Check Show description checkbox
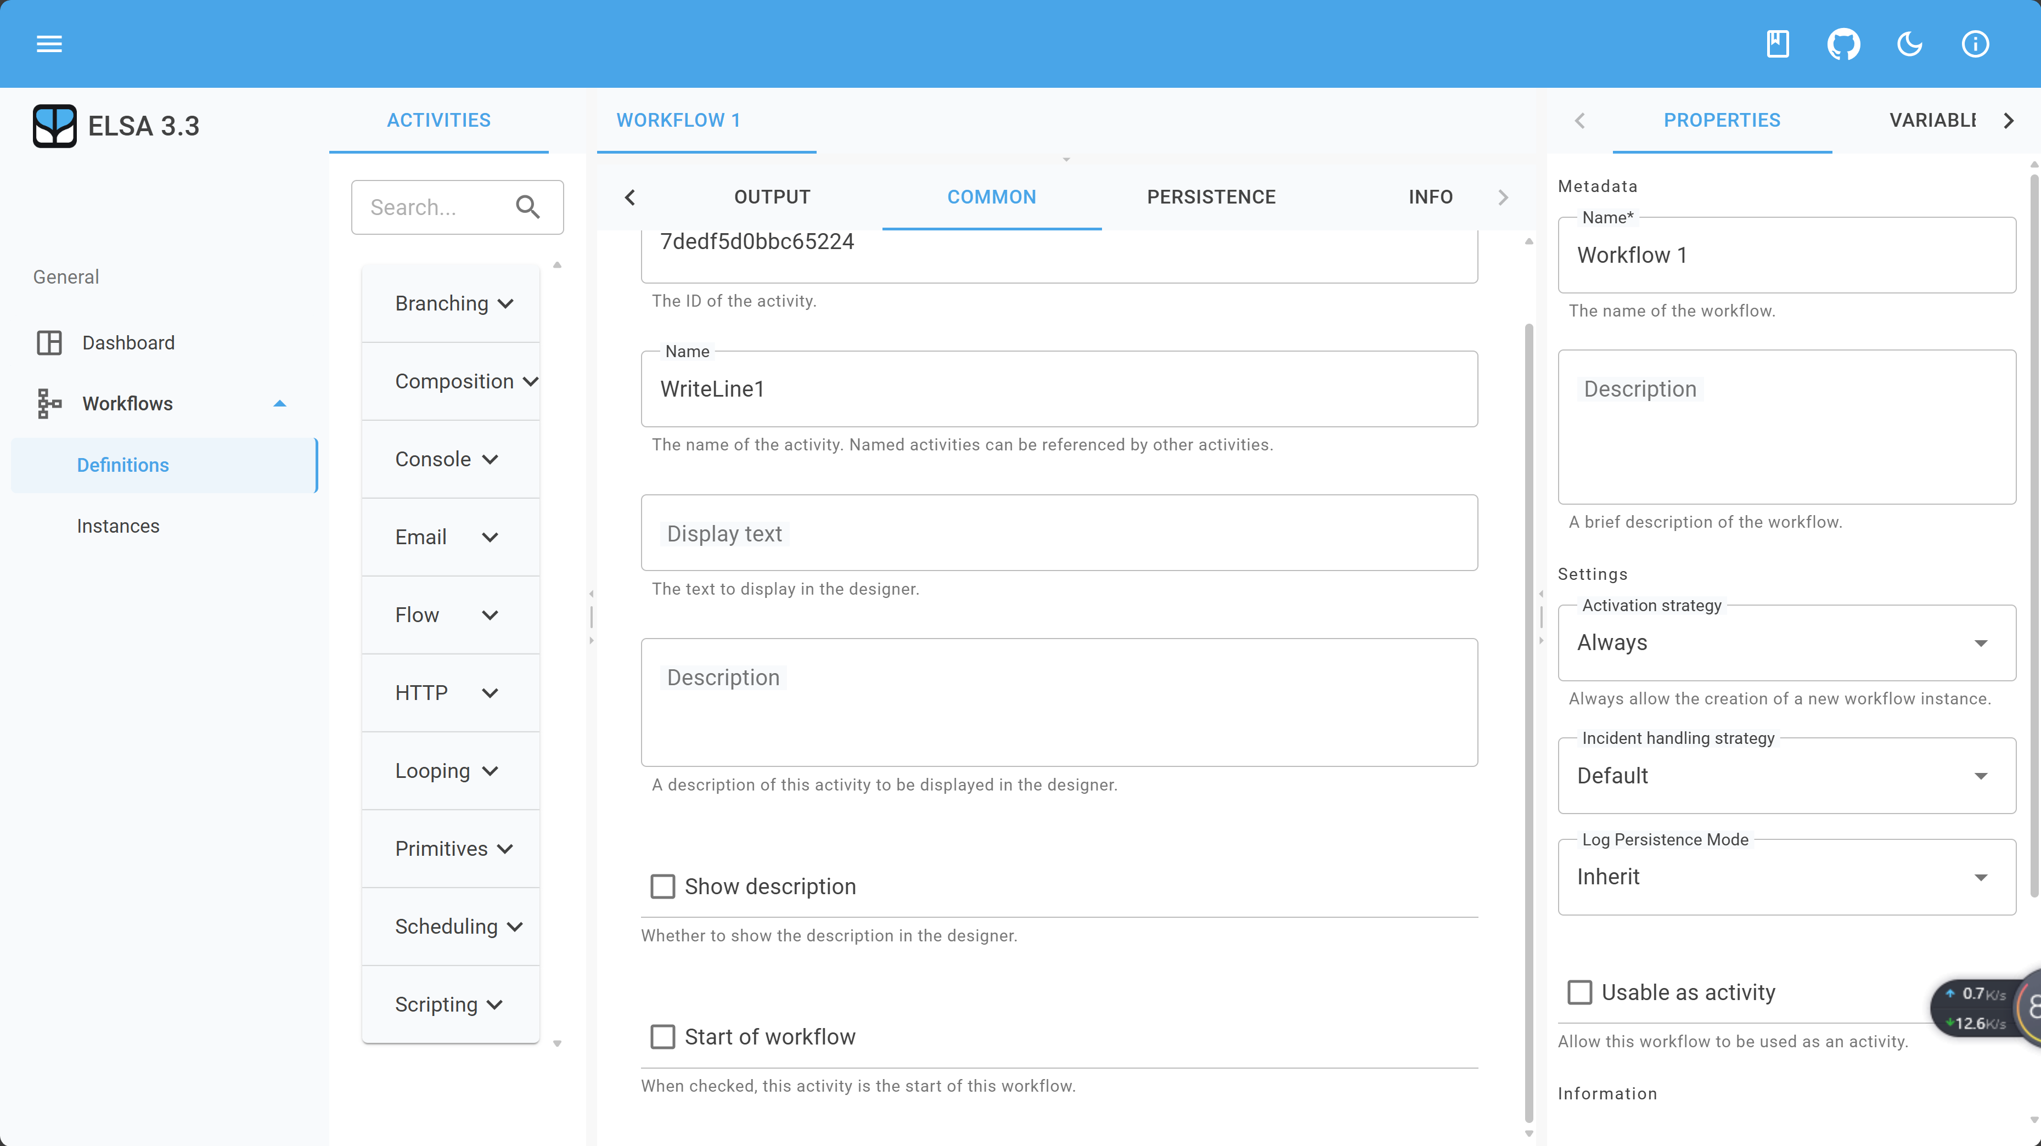Viewport: 2041px width, 1146px height. [662, 886]
